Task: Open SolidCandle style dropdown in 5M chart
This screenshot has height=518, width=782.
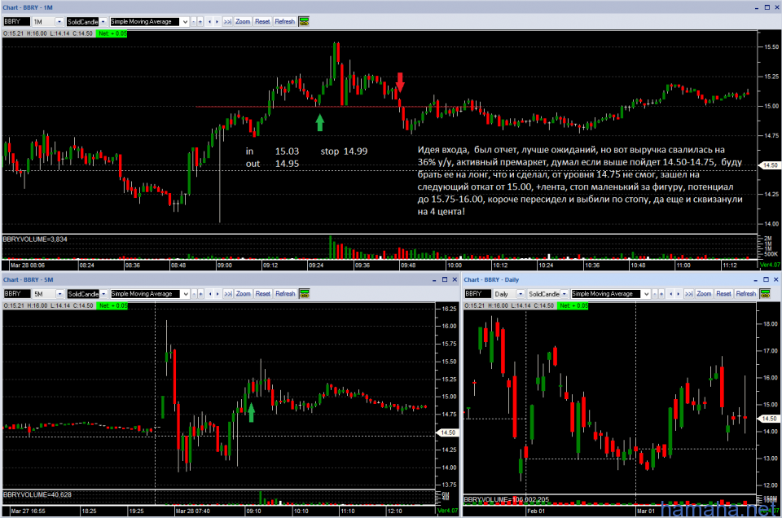Action: pyautogui.click(x=103, y=294)
